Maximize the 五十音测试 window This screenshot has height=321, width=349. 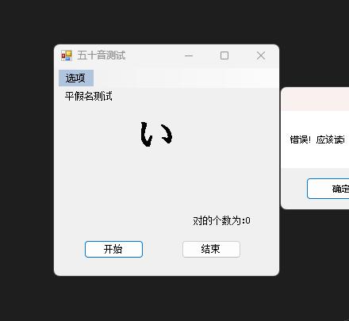pyautogui.click(x=224, y=55)
